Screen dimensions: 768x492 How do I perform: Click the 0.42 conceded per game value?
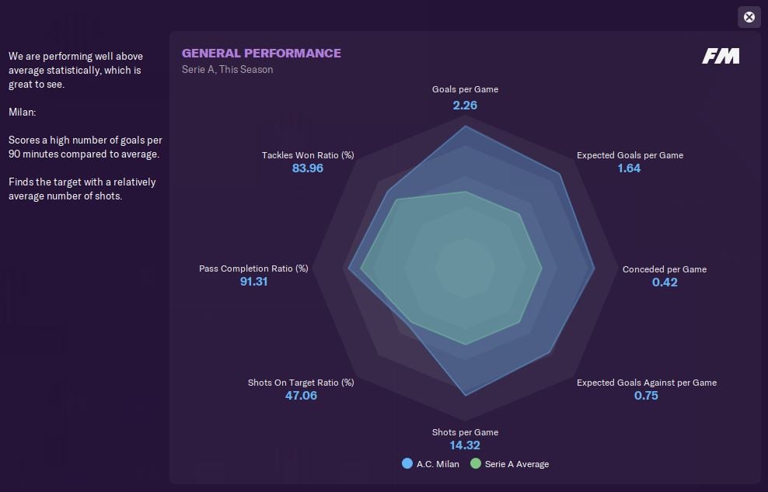click(665, 282)
